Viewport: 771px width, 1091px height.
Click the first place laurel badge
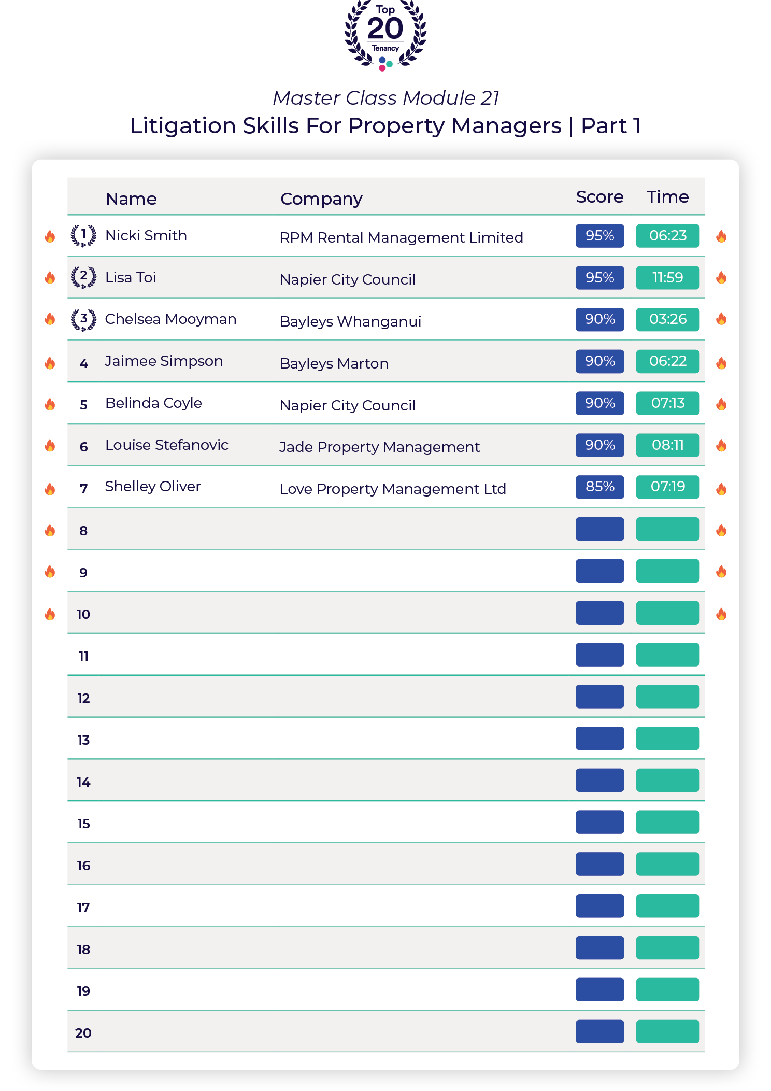(83, 236)
